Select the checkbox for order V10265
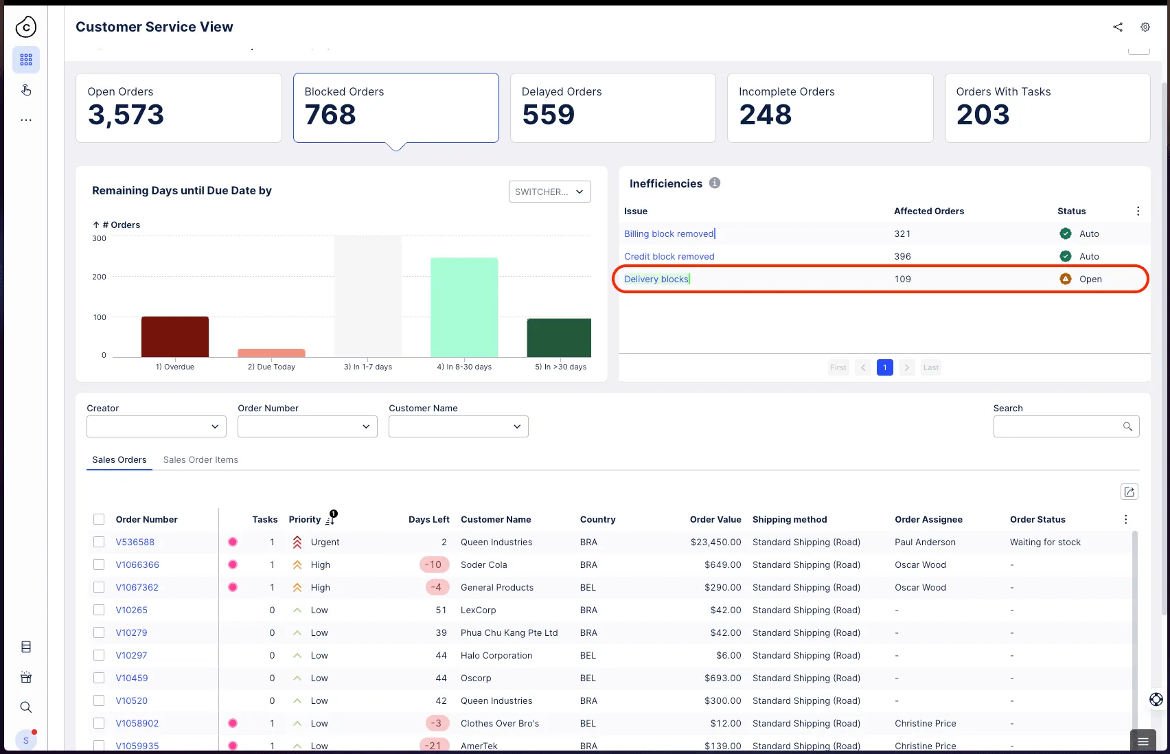 pyautogui.click(x=99, y=610)
